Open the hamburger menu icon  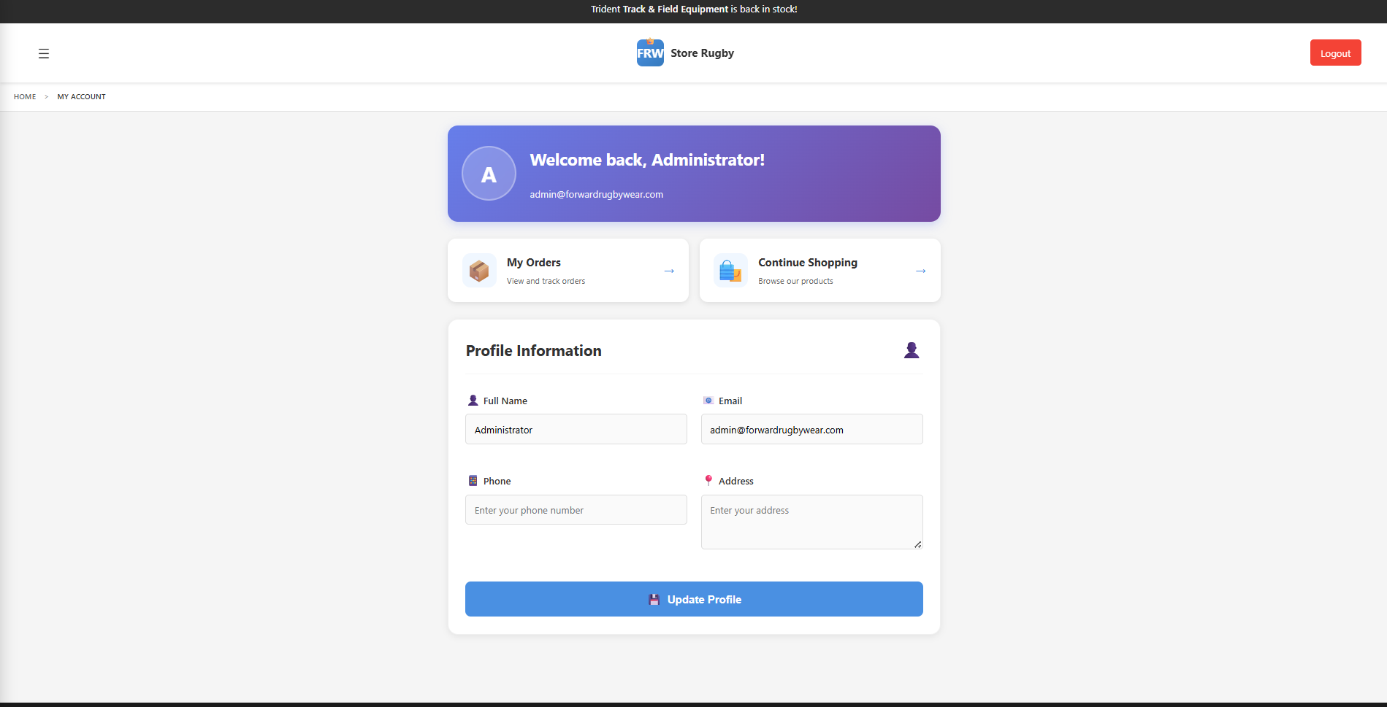(x=44, y=53)
